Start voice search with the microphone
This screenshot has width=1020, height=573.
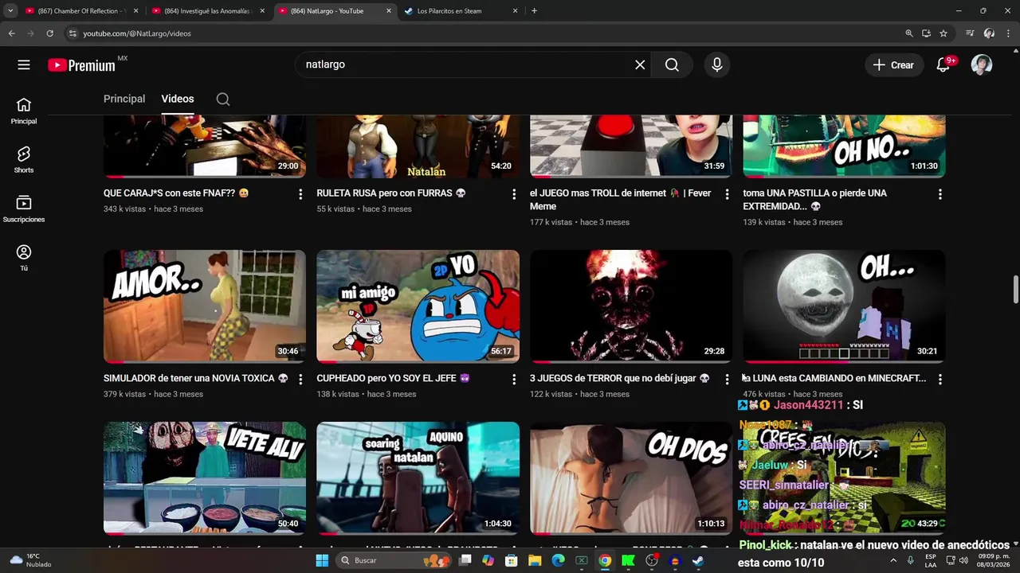717,64
